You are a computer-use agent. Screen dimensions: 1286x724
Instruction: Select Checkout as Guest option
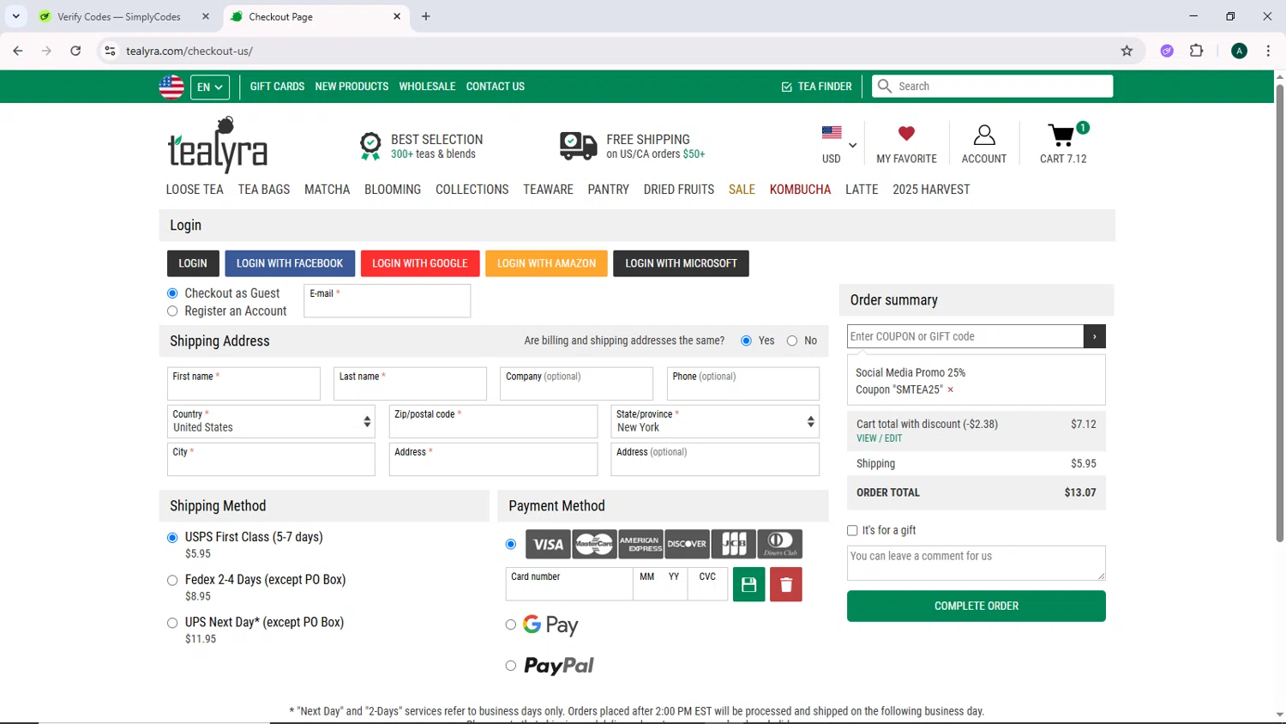172,293
